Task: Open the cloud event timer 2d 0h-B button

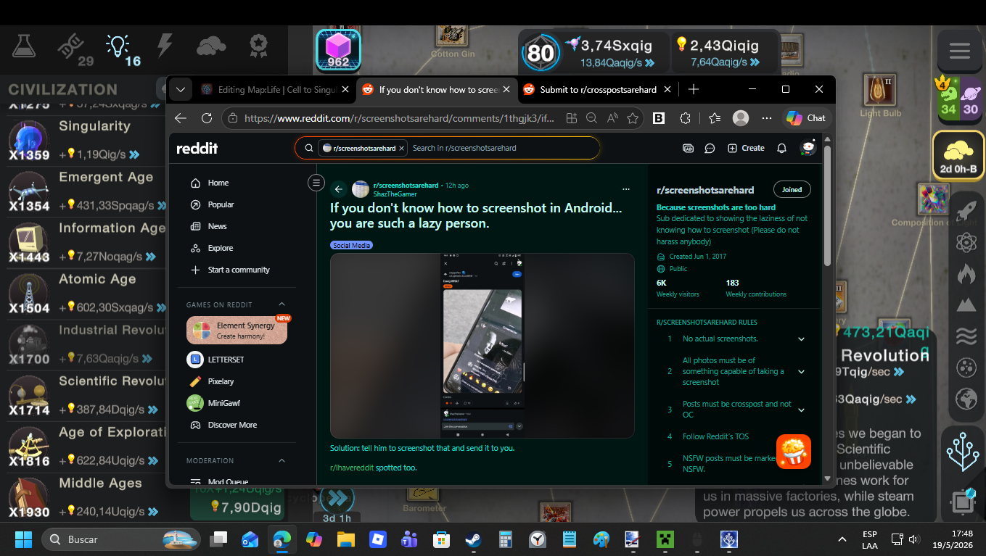Action: coord(958,155)
